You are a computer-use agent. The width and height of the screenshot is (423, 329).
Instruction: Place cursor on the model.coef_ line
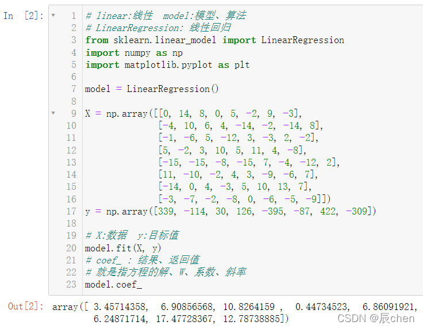(113, 285)
